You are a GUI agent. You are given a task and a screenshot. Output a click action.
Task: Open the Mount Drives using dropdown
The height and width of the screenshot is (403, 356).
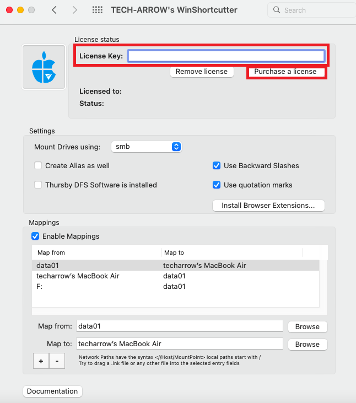pyautogui.click(x=147, y=147)
